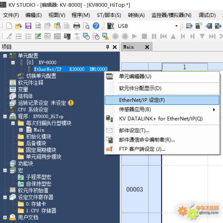Click the monitor with clock icon

[86, 36]
